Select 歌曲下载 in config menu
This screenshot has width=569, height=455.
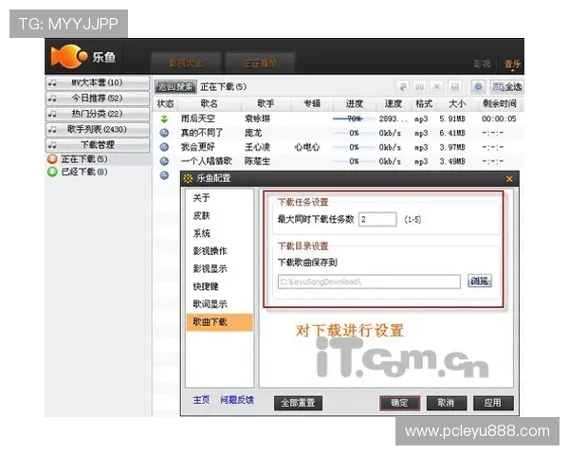pyautogui.click(x=220, y=322)
